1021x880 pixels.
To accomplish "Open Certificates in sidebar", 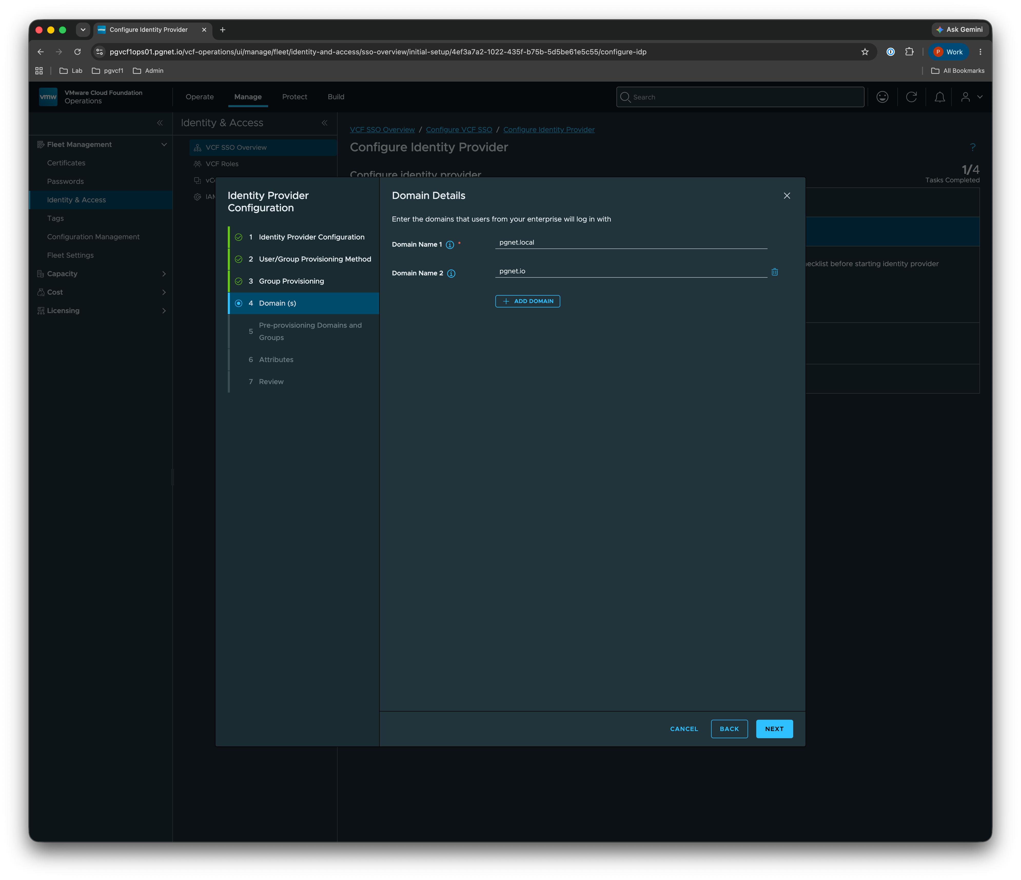I will pos(66,163).
